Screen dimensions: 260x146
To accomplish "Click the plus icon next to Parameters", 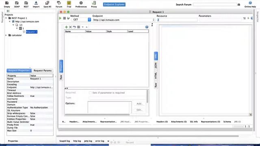I will point(248,18).
